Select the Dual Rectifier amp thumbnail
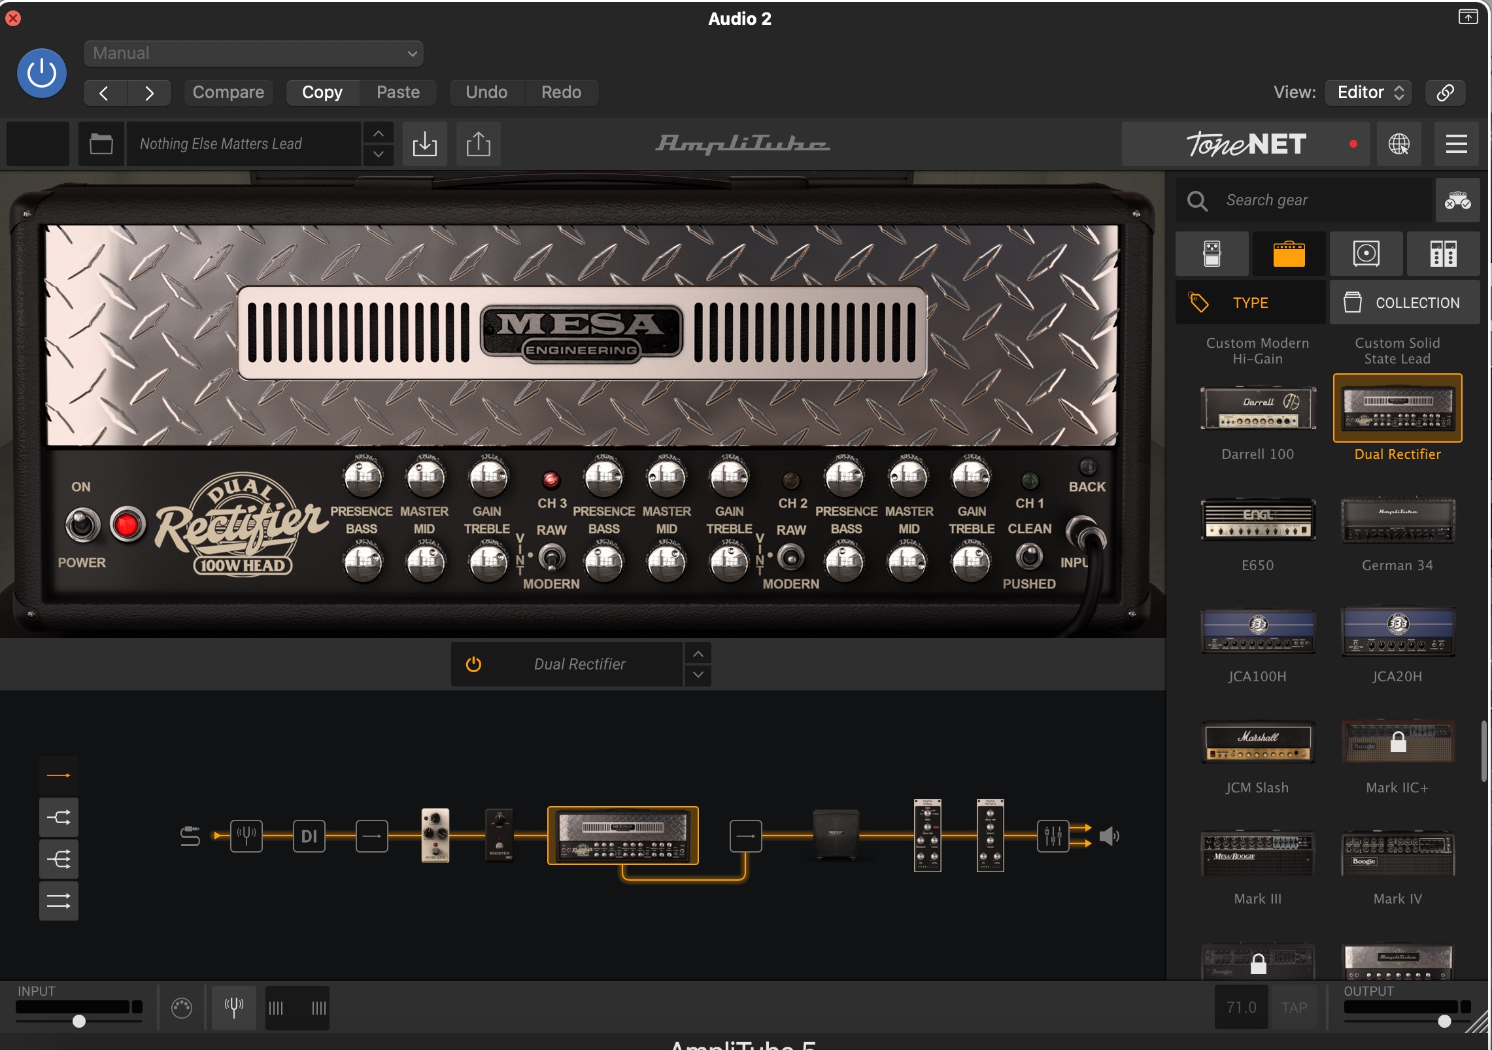Viewport: 1492px width, 1050px height. click(1397, 409)
